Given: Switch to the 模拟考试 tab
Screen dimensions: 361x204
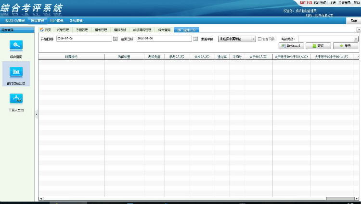Looking at the screenshot, I should pyautogui.click(x=120, y=30).
